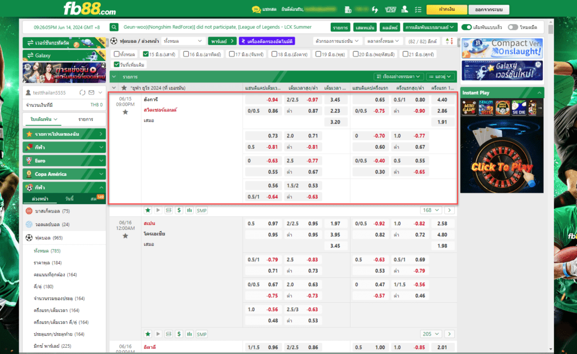Toggle the dark mode switch
The width and height of the screenshot is (577, 354).
(513, 27)
